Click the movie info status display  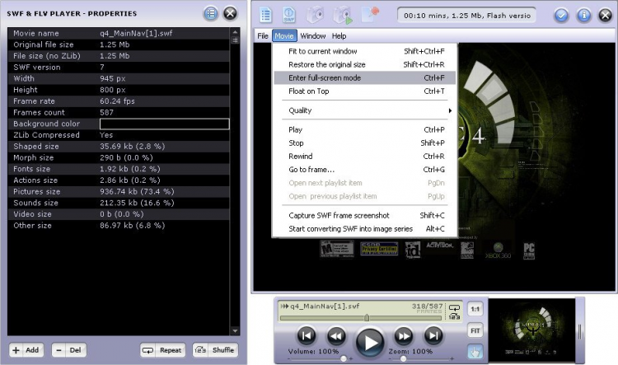pos(466,16)
